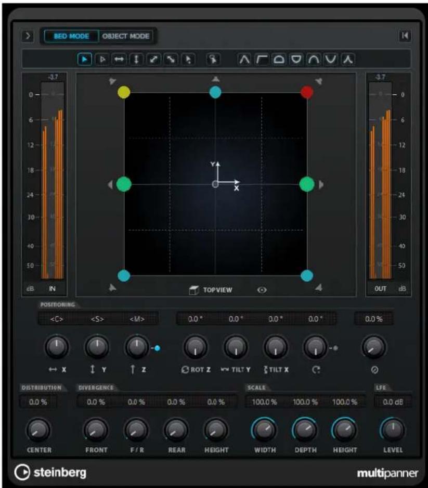Select diagonal bottom-left to top-right tool
428x488 pixels.
click(x=153, y=59)
